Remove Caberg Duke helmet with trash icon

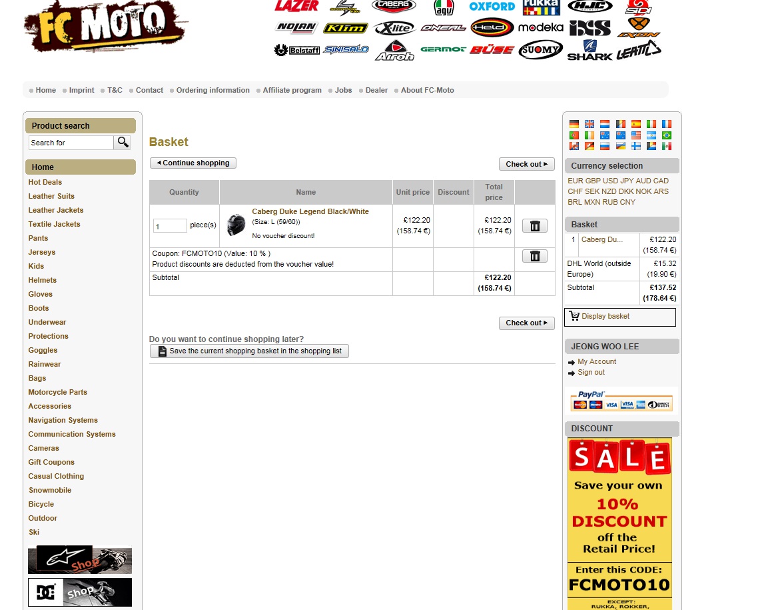(x=534, y=226)
